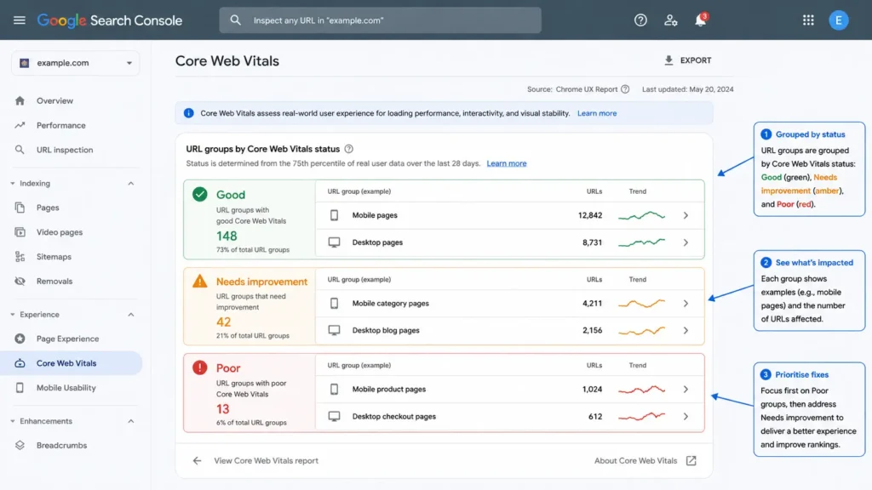Open the help question mark icon

tap(640, 20)
